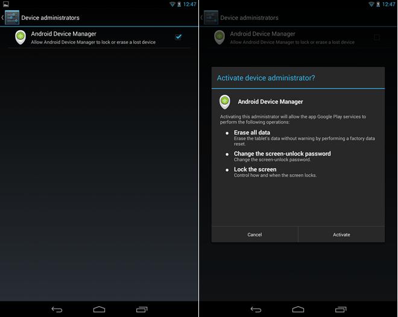Tap the 12:47 clock in the left status bar
Viewport: 398px width, 317px height.
tap(189, 4)
